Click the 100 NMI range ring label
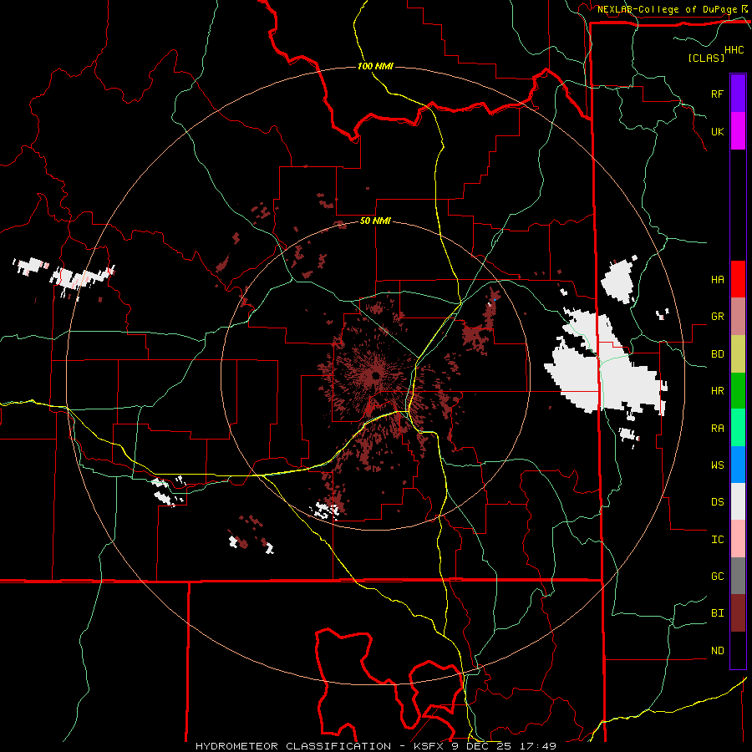 pyautogui.click(x=375, y=66)
